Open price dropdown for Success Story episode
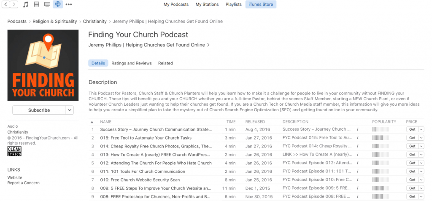 [421, 129]
